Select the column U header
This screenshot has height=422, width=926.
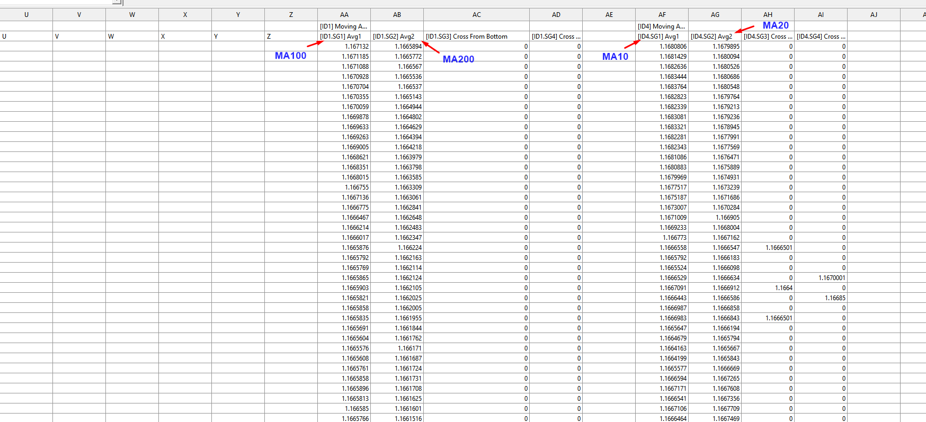26,15
